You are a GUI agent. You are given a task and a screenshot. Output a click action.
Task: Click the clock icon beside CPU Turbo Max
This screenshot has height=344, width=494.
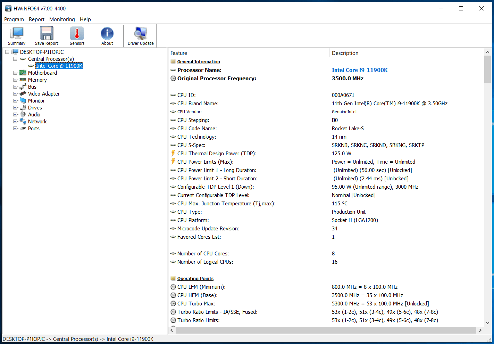click(x=173, y=303)
